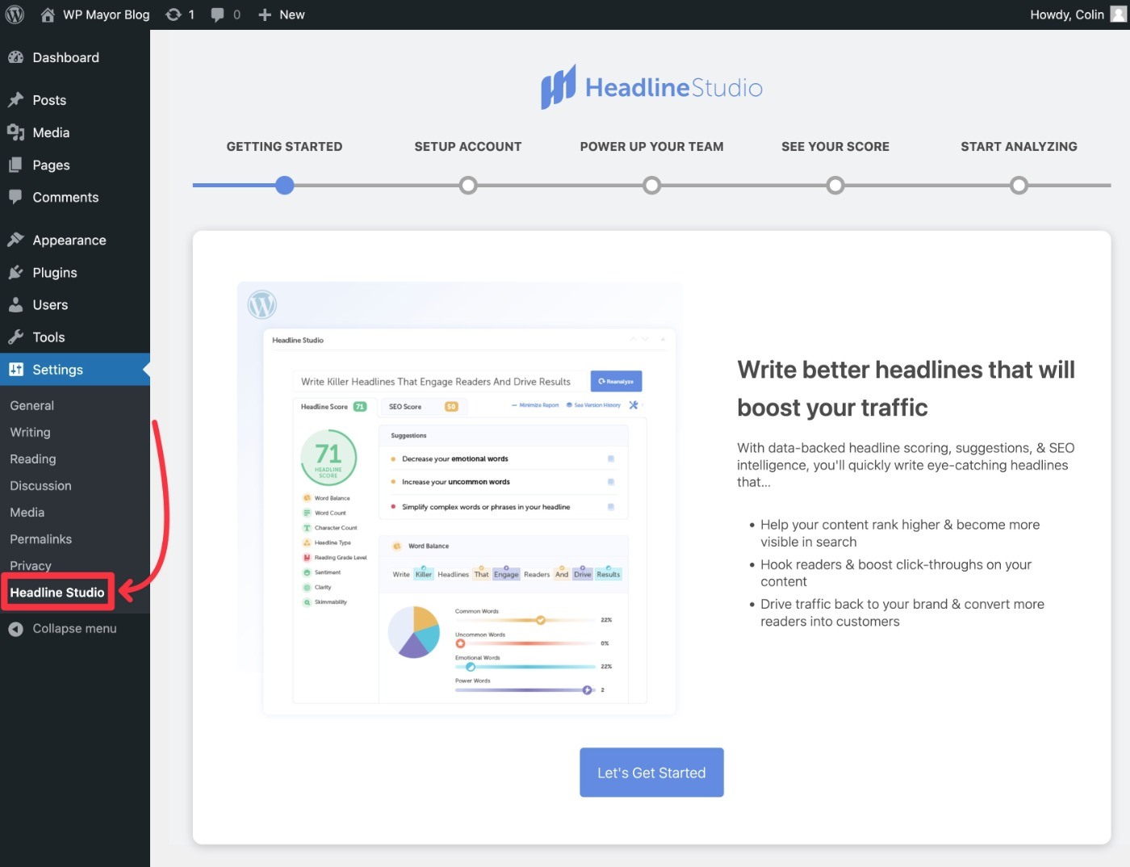Click Getting Started step marker
The width and height of the screenshot is (1130, 867).
point(284,185)
